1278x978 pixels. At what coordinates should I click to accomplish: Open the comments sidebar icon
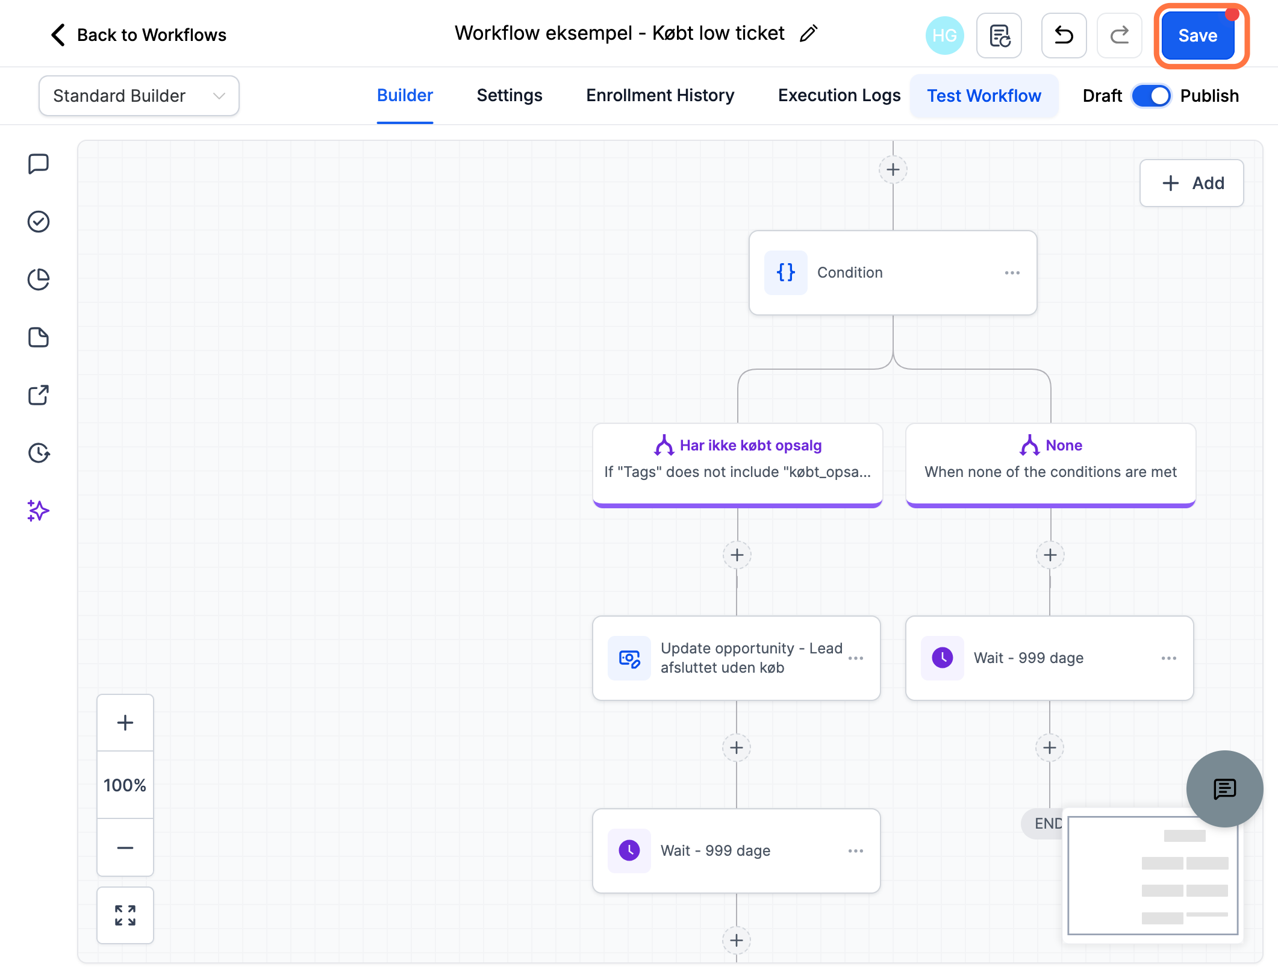tap(39, 164)
